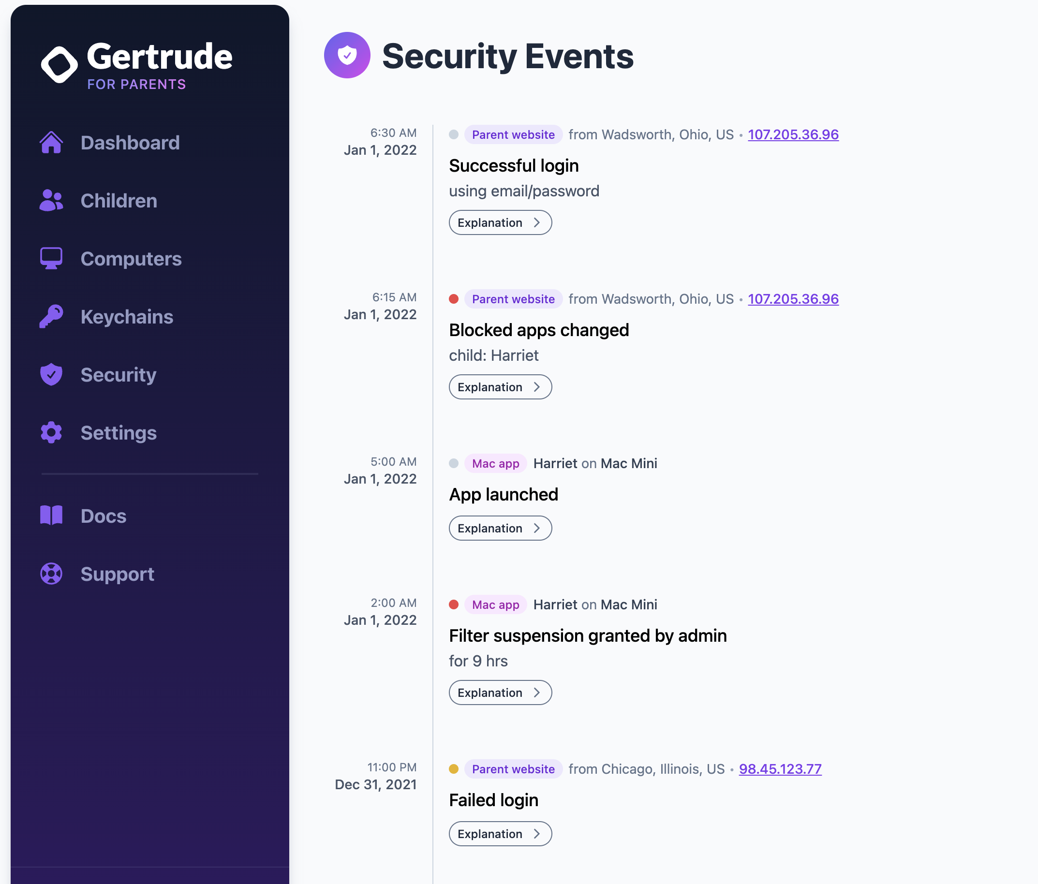Click the Dashboard house icon

pyautogui.click(x=51, y=143)
